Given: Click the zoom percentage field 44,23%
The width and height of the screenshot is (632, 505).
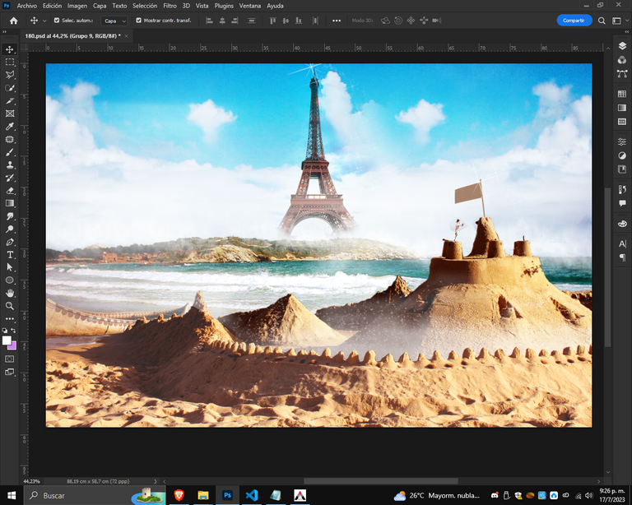Looking at the screenshot, I should [31, 481].
